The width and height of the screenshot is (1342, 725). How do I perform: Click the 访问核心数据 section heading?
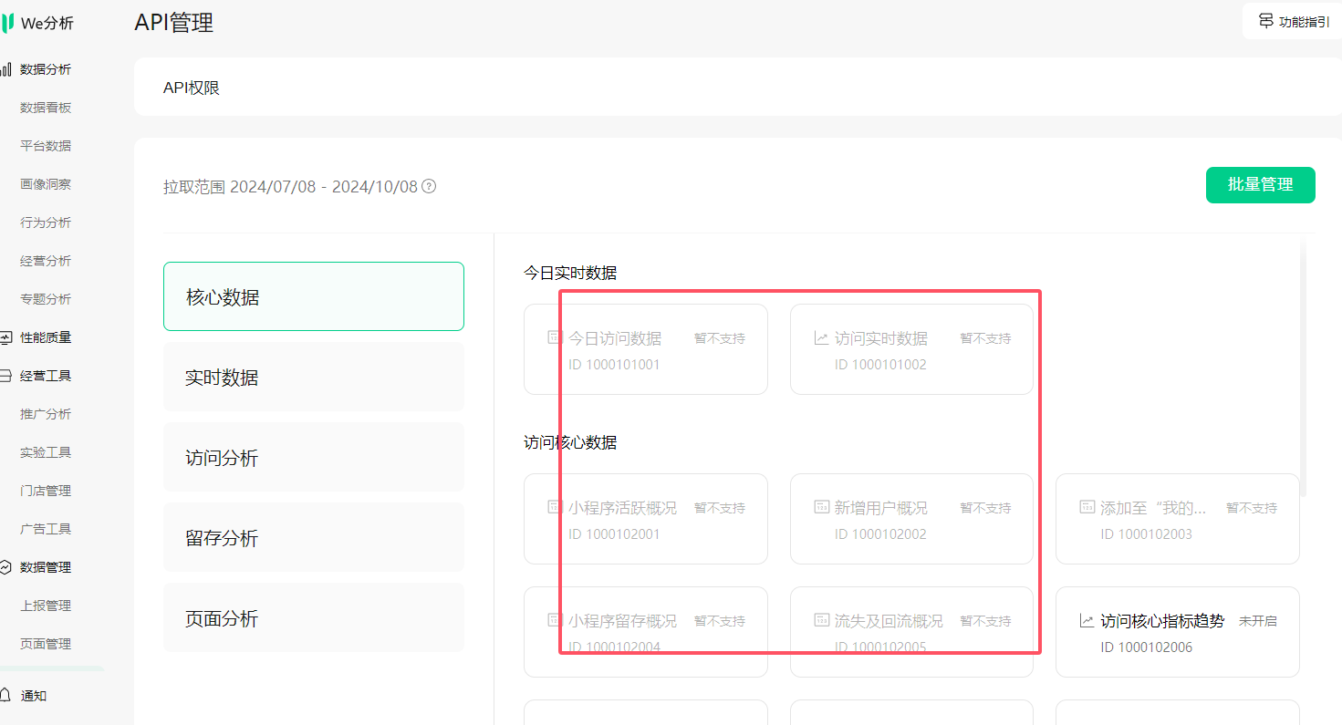[570, 442]
